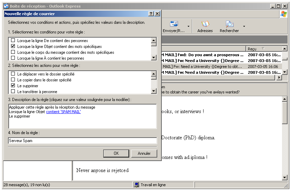This screenshot has height=191, width=292.
Task: Click the help question mark in dialog
Action: [151, 14]
